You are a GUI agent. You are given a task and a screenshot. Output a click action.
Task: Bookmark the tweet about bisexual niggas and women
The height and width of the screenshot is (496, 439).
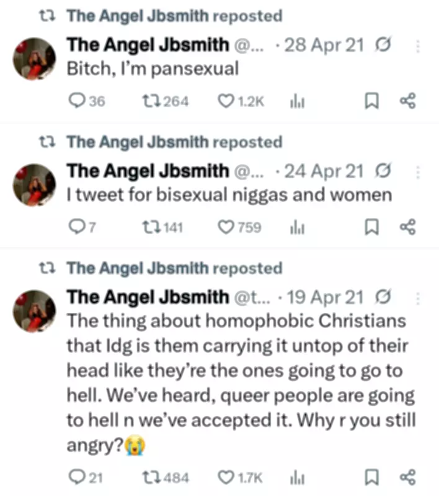pyautogui.click(x=371, y=228)
